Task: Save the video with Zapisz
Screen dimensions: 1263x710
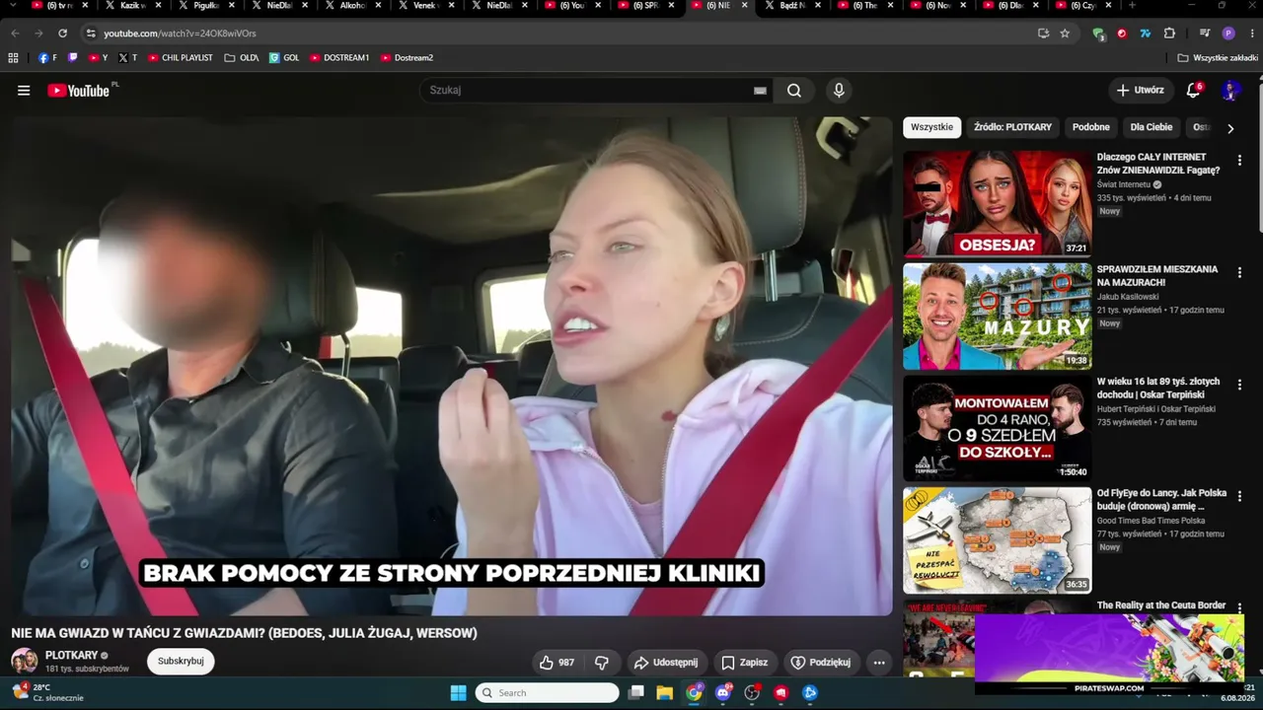Action: coord(744,663)
